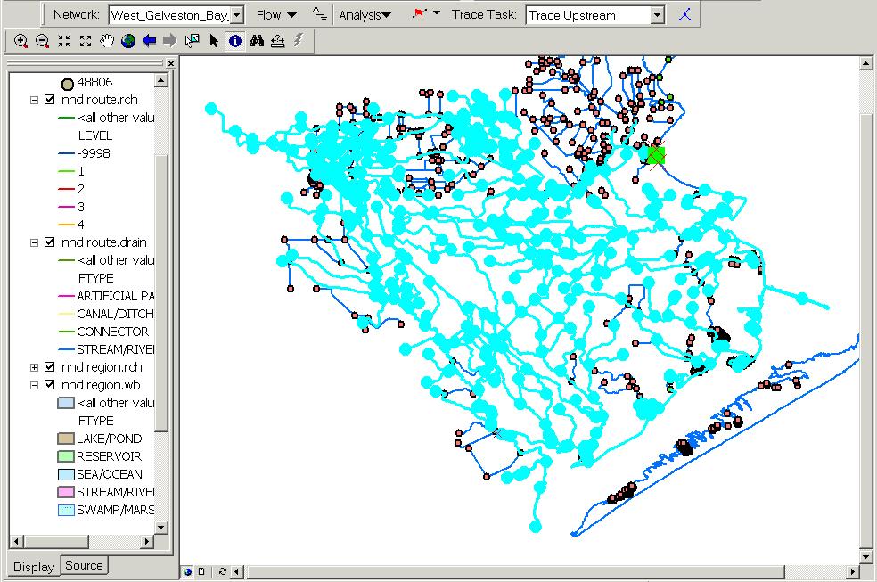Select the Zoom Out tool
The width and height of the screenshot is (877, 582).
42,41
